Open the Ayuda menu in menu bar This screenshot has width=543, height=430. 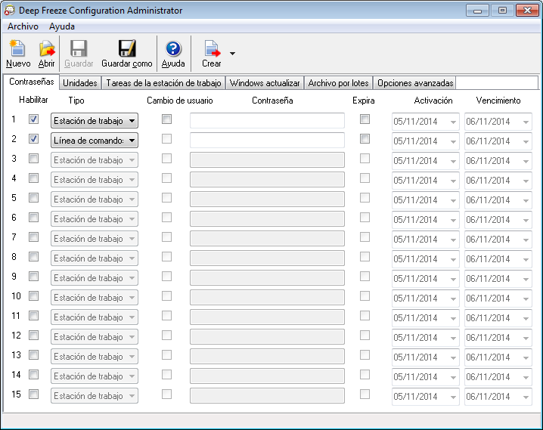(x=62, y=26)
